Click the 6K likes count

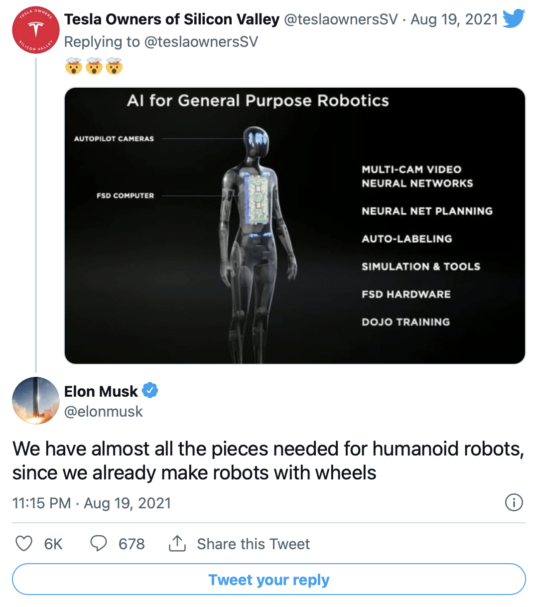tap(52, 544)
